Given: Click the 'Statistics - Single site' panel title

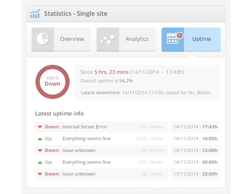Looking at the screenshot, I should pos(76,14).
